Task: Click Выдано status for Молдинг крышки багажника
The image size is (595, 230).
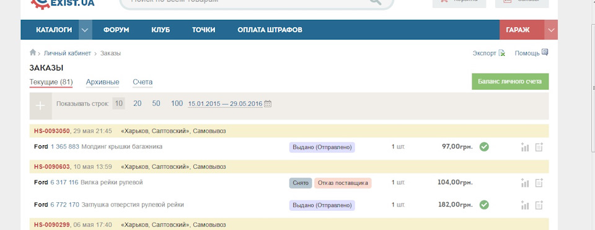Action: [322, 147]
